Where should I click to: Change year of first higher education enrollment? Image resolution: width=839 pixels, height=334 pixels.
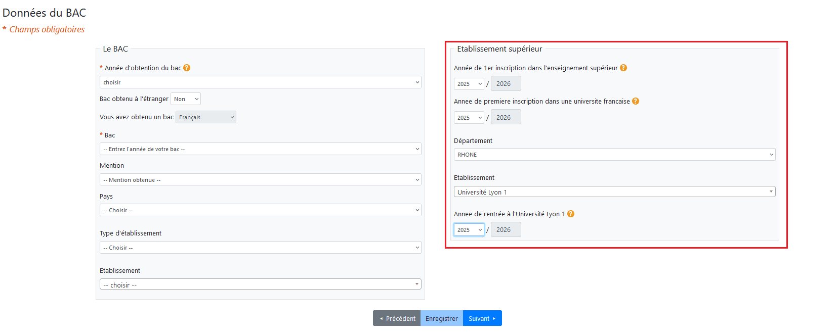click(x=469, y=84)
